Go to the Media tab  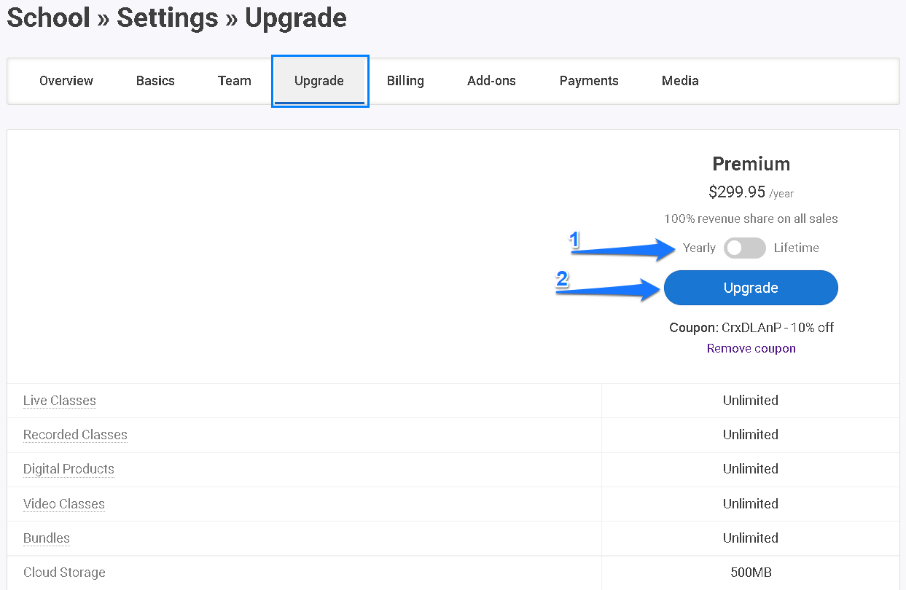click(x=680, y=81)
